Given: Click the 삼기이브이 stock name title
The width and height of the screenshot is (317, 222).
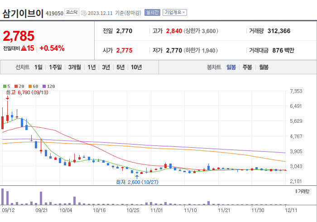Looking at the screenshot, I should click(x=23, y=14).
